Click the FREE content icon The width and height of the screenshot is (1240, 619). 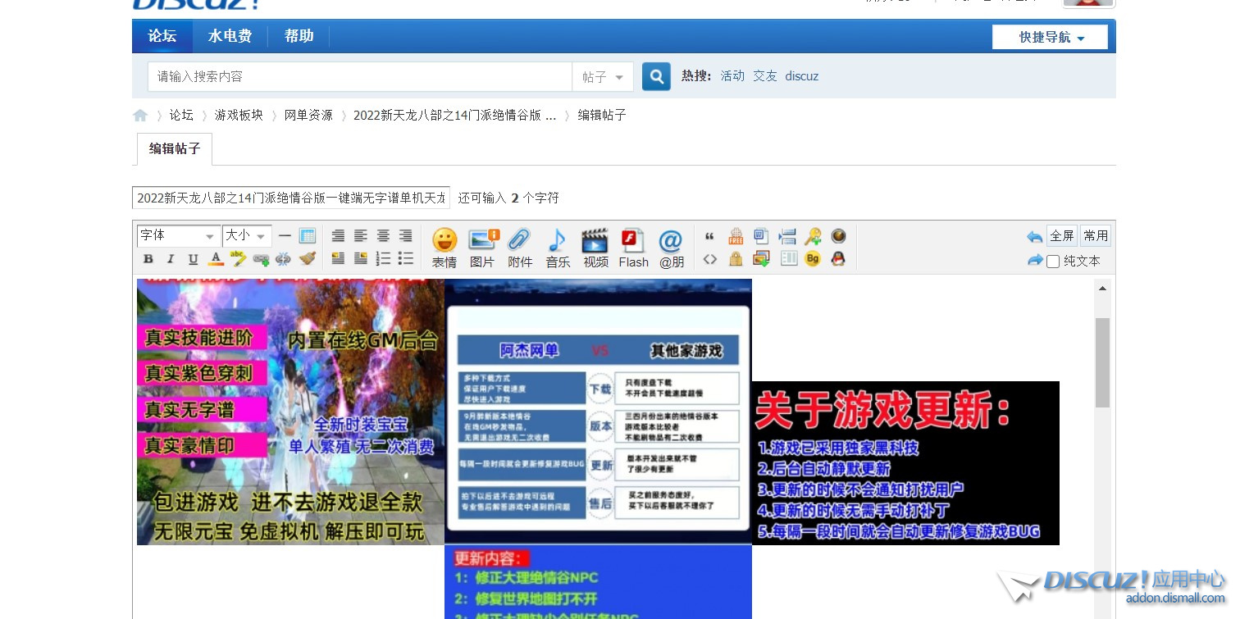click(x=736, y=236)
